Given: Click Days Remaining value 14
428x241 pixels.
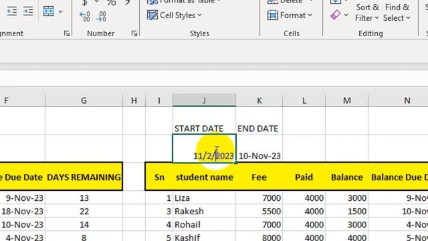Looking at the screenshot, I should (x=84, y=224).
